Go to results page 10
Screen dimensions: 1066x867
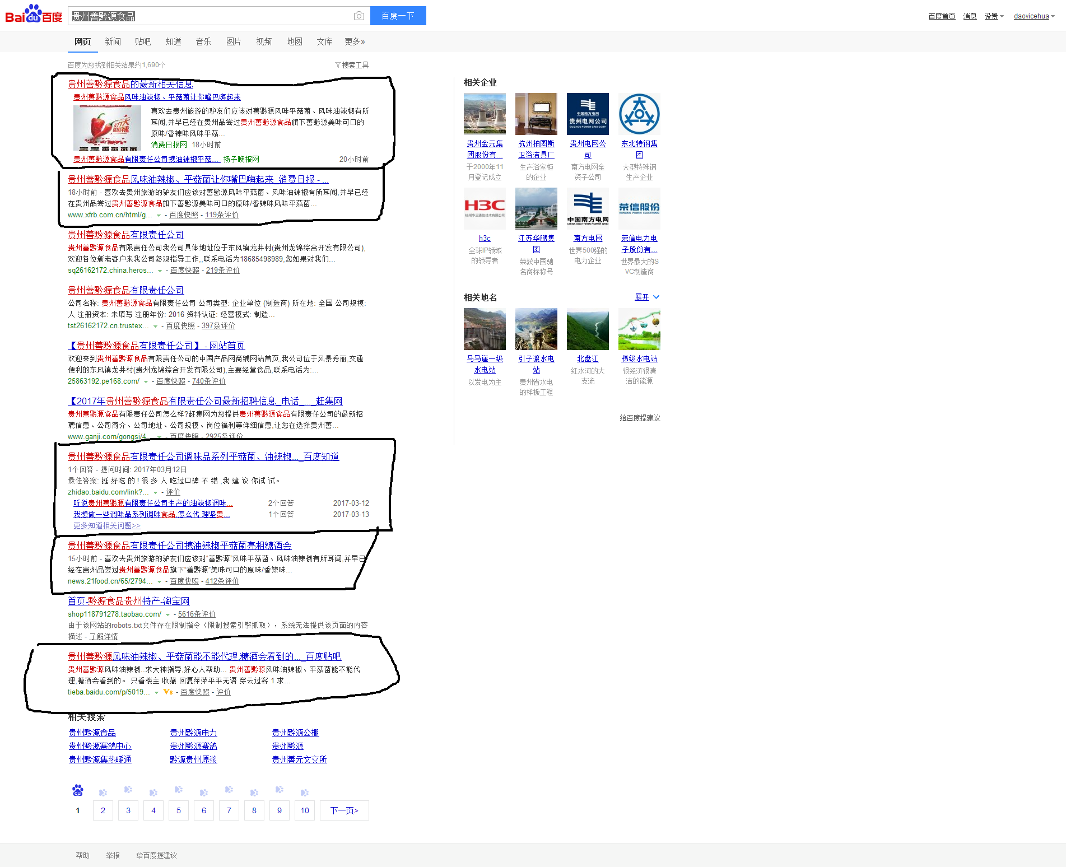[x=305, y=810]
